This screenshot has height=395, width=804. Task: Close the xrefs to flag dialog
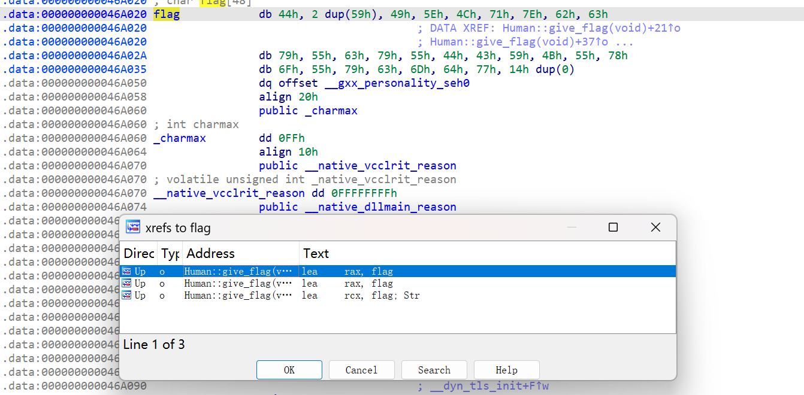[x=655, y=227]
